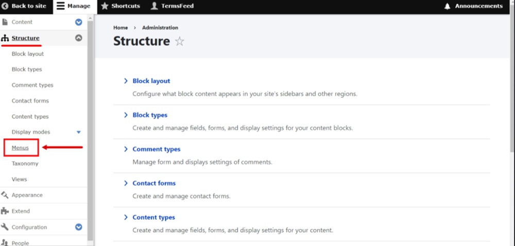Click the Manage hamburger icon
Viewport: 515px width, 246px height.
[x=60, y=6]
